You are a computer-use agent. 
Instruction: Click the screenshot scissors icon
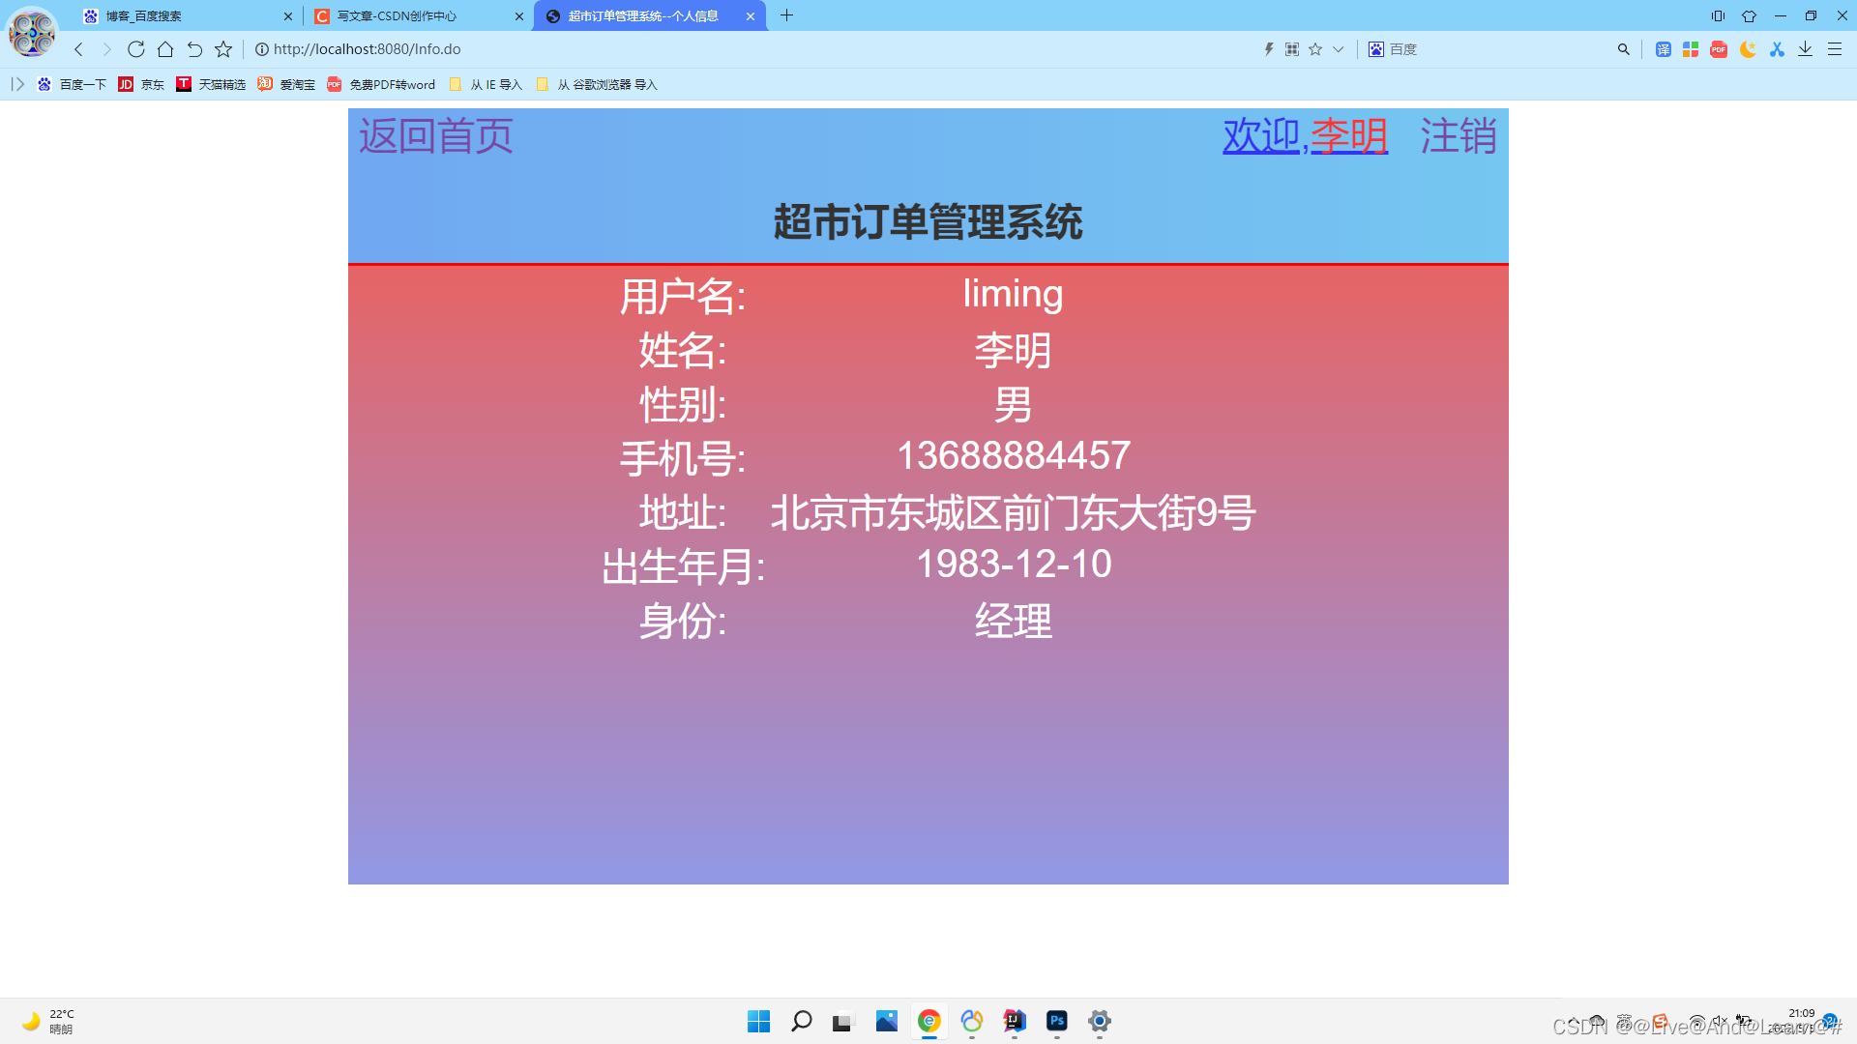[1777, 49]
